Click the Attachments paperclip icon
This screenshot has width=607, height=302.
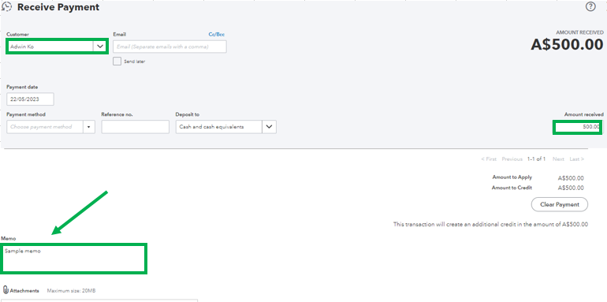(6, 290)
